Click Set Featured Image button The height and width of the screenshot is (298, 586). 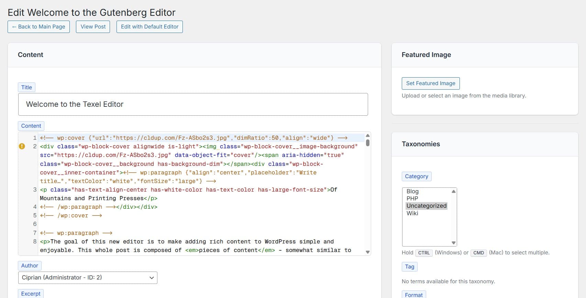[x=430, y=83]
